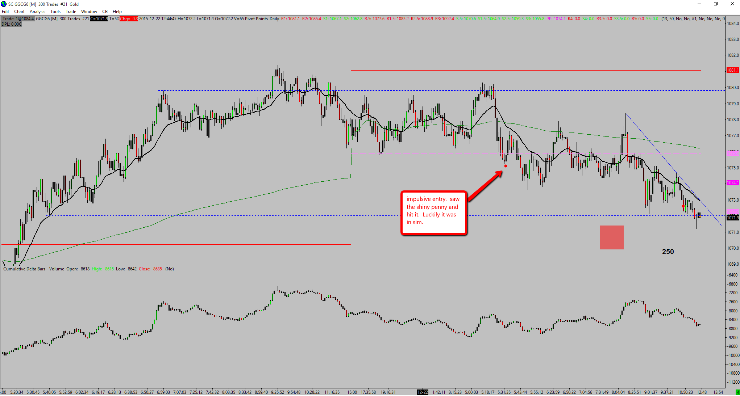Open the Tools menu
This screenshot has height=396, width=740.
click(55, 12)
